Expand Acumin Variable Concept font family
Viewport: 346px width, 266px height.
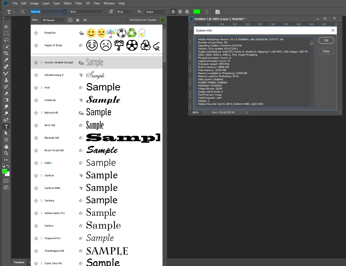[41, 63]
